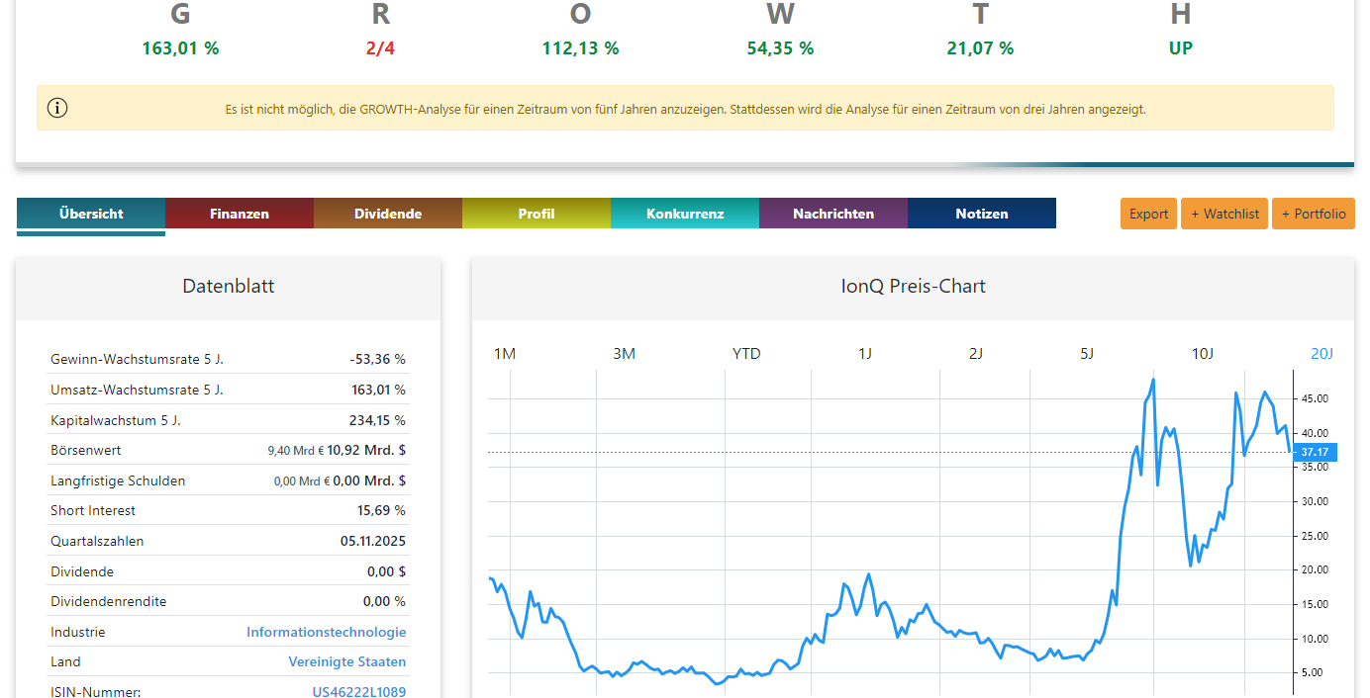This screenshot has width=1370, height=698.
Task: Open the Übersicht tab
Action: tap(91, 214)
